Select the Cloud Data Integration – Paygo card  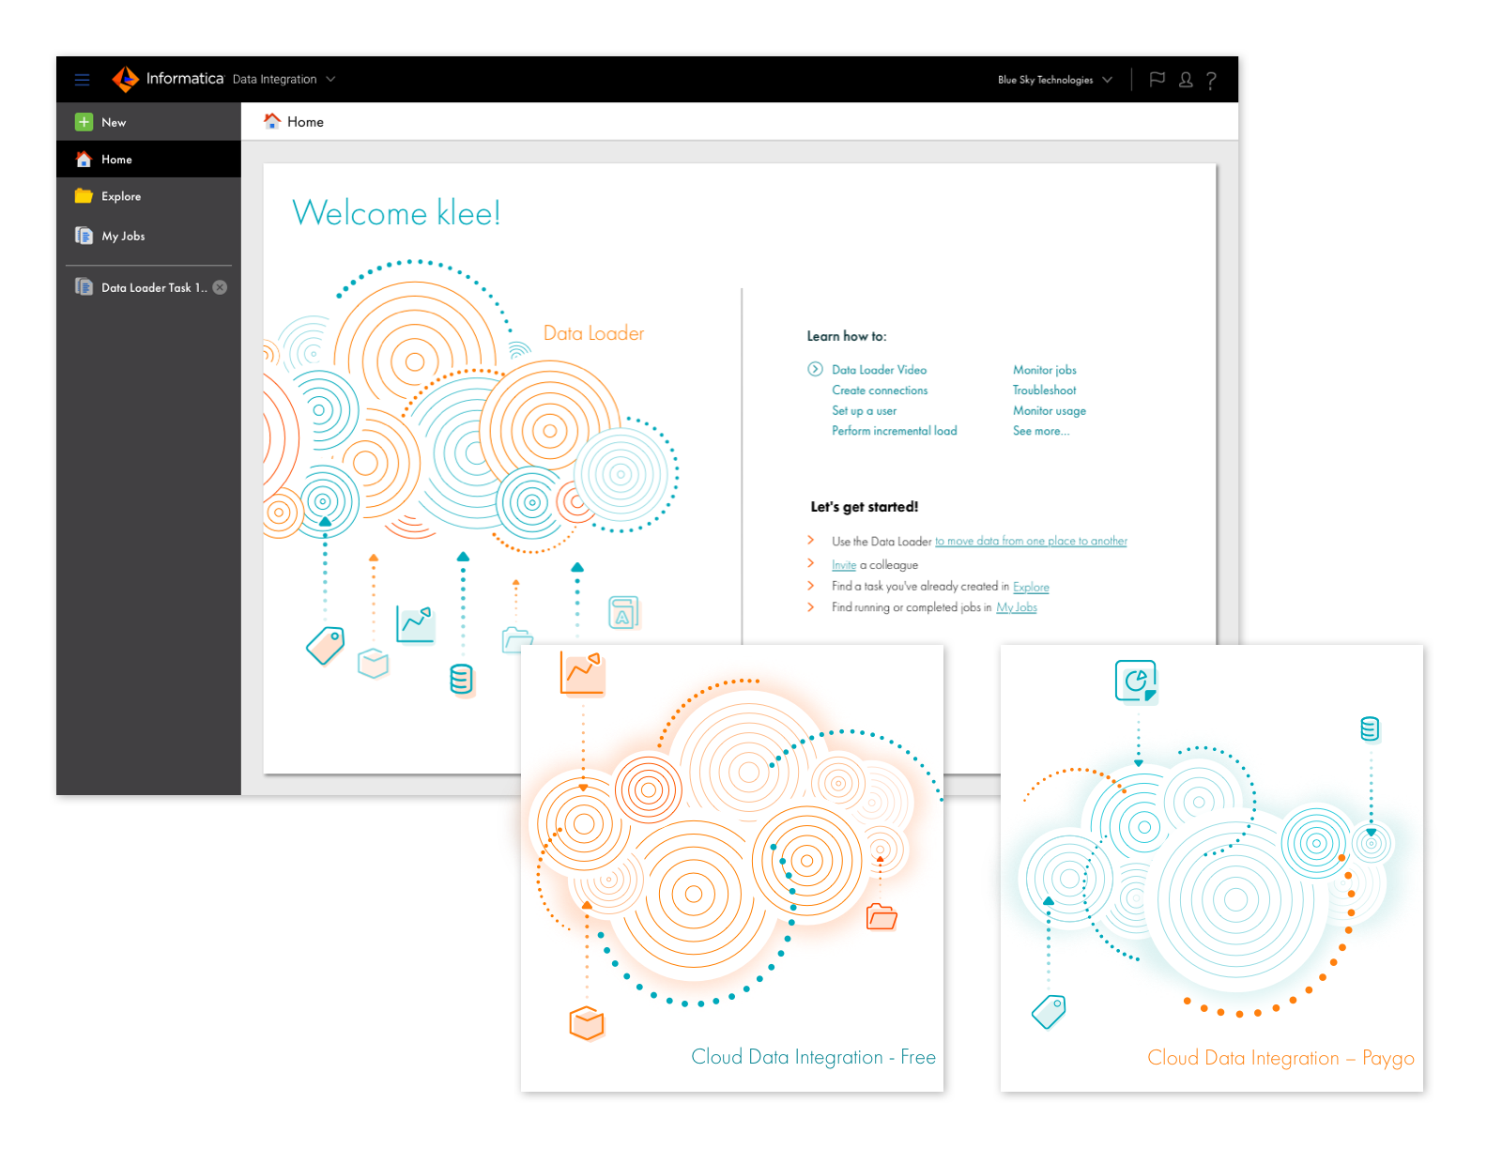click(x=1212, y=867)
